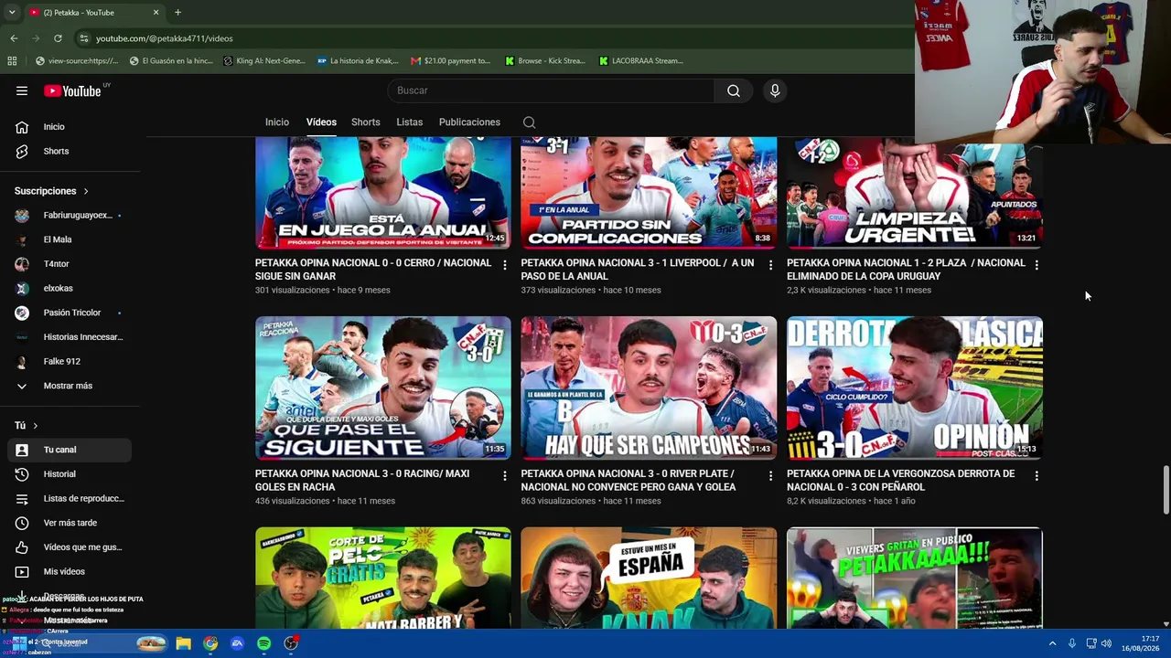Open the network icon in system tray
The width and height of the screenshot is (1171, 658).
coord(1090,643)
